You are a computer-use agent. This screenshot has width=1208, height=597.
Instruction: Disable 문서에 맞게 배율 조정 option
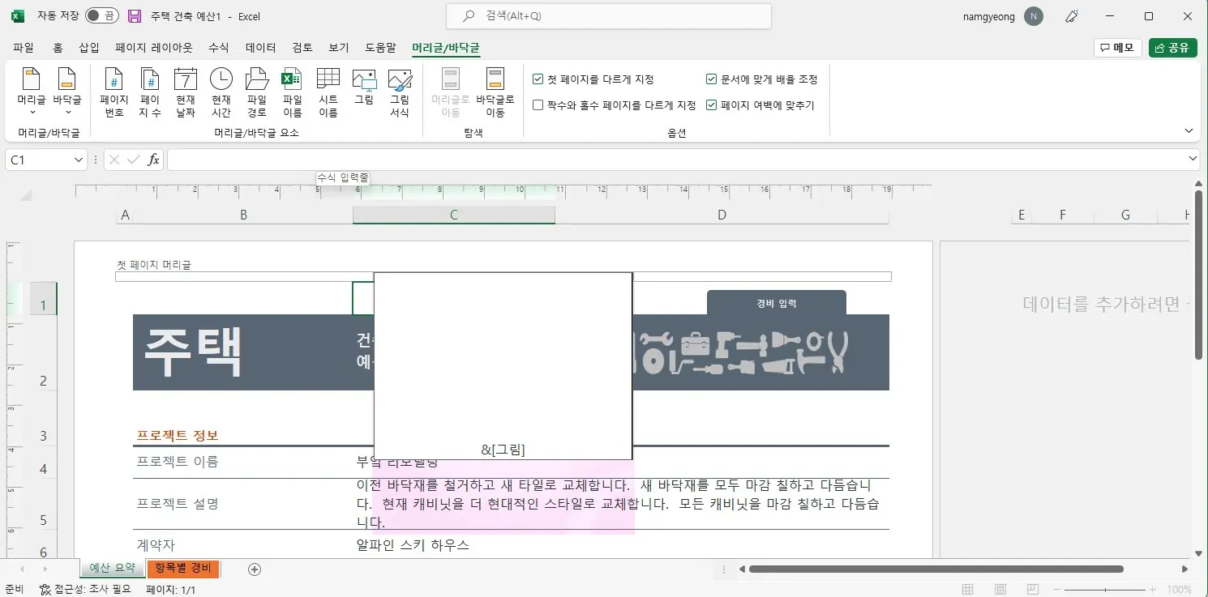[x=712, y=79]
